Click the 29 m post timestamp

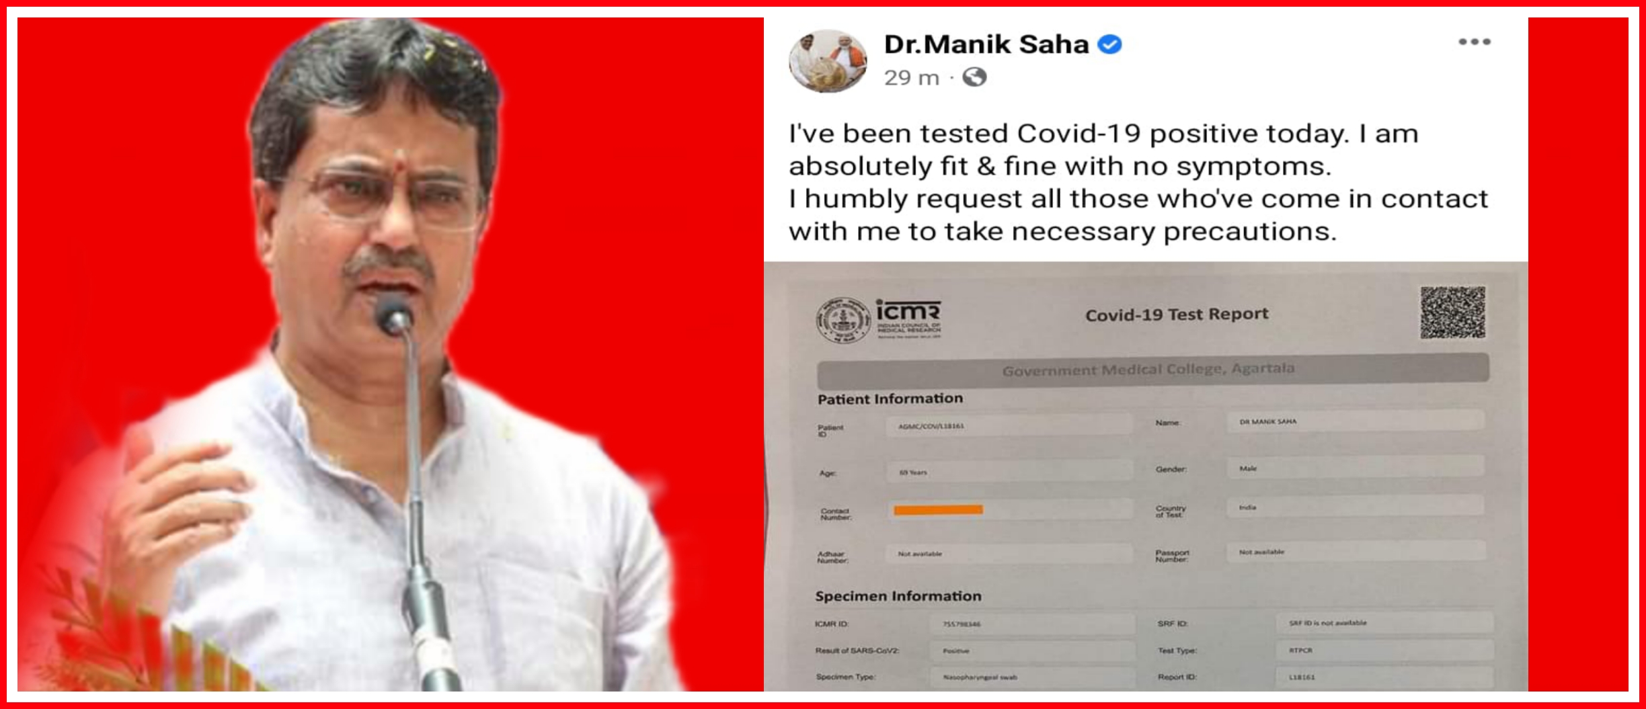pos(911,78)
